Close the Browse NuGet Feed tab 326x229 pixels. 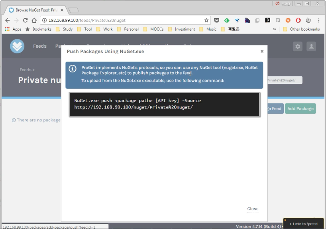[62, 10]
